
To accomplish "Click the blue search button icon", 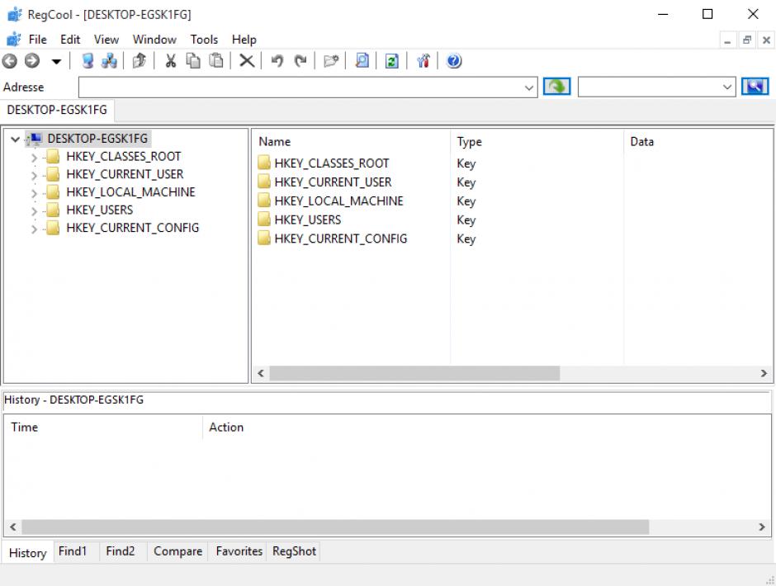I will click(x=755, y=87).
